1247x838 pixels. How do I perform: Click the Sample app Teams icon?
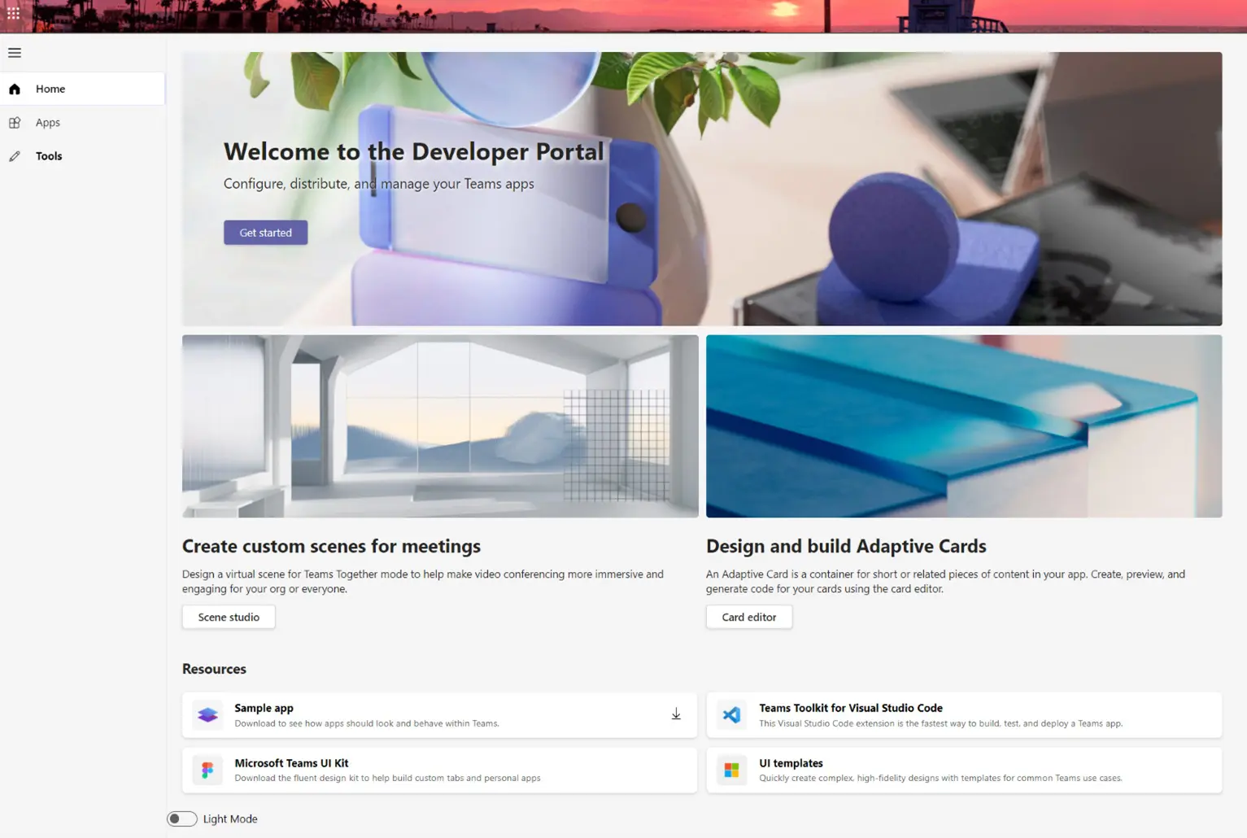coord(207,714)
